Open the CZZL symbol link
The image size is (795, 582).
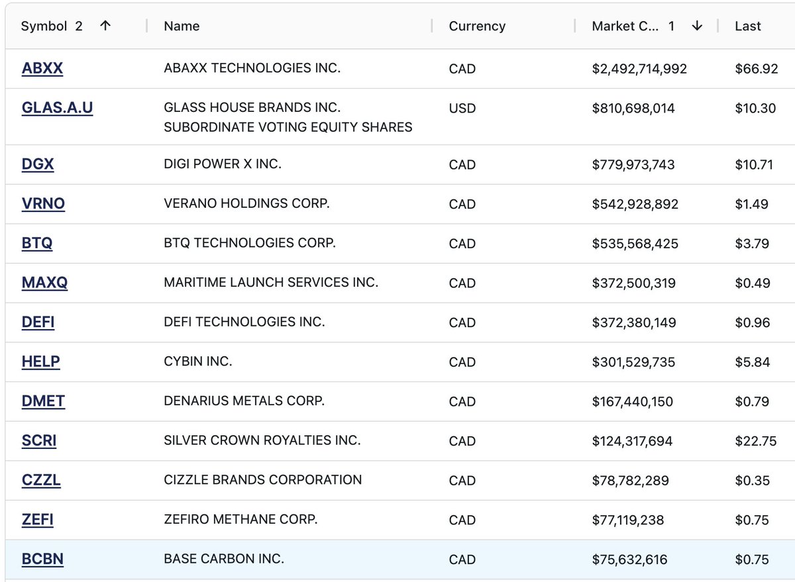pyautogui.click(x=41, y=480)
